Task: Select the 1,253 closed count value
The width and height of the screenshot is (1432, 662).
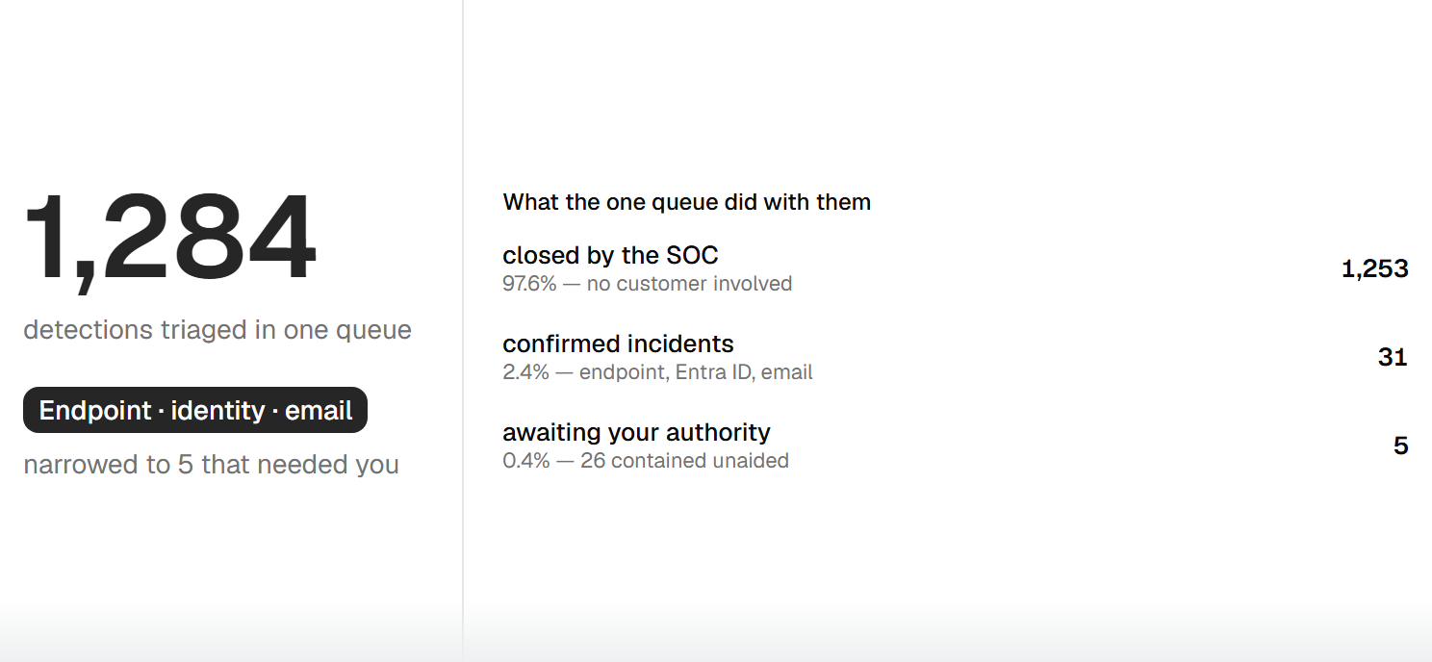Action: coord(1375,268)
